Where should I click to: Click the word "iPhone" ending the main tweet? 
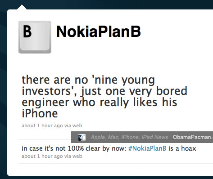pos(40,113)
